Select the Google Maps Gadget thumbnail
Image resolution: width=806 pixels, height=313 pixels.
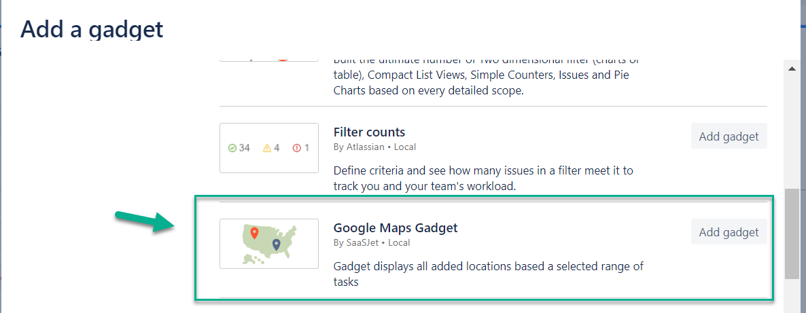[269, 244]
